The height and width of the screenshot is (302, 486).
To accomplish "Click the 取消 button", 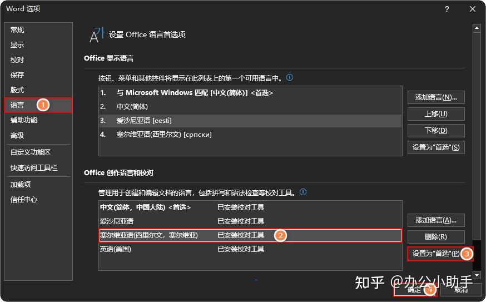I will coord(461,290).
